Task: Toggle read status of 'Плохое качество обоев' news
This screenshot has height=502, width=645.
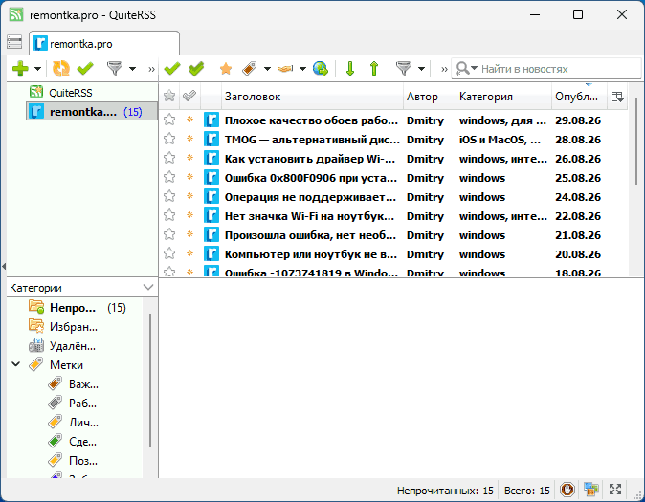Action: (189, 120)
